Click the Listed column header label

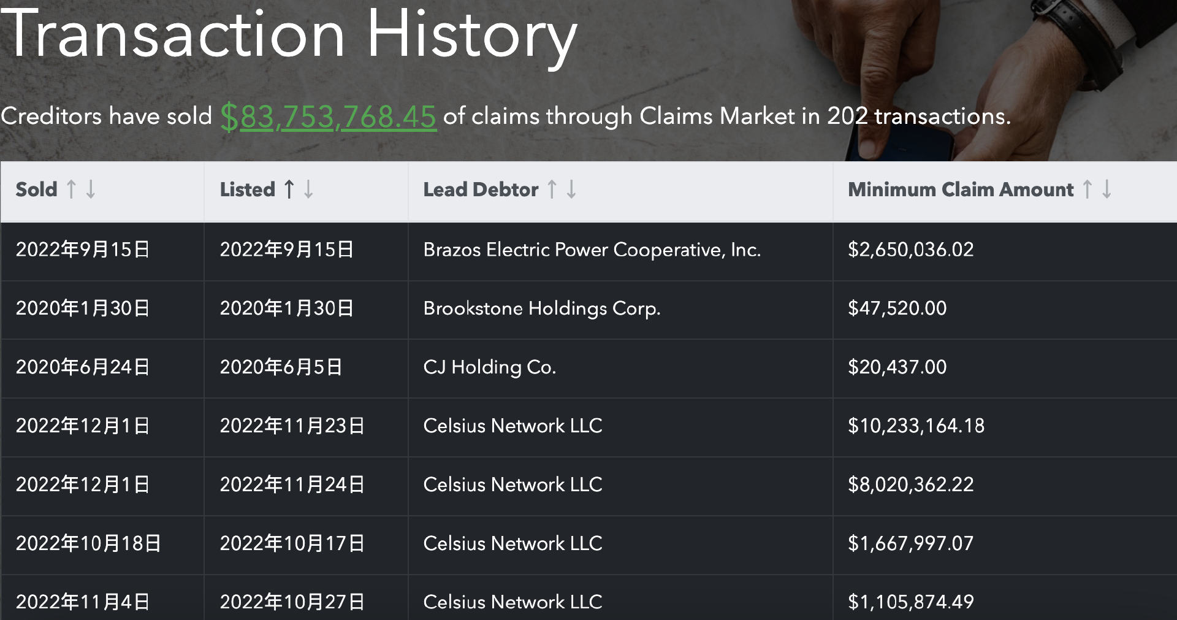[248, 189]
